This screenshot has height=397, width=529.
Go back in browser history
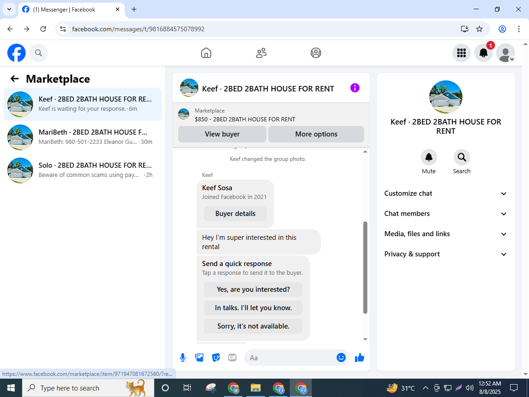point(10,29)
